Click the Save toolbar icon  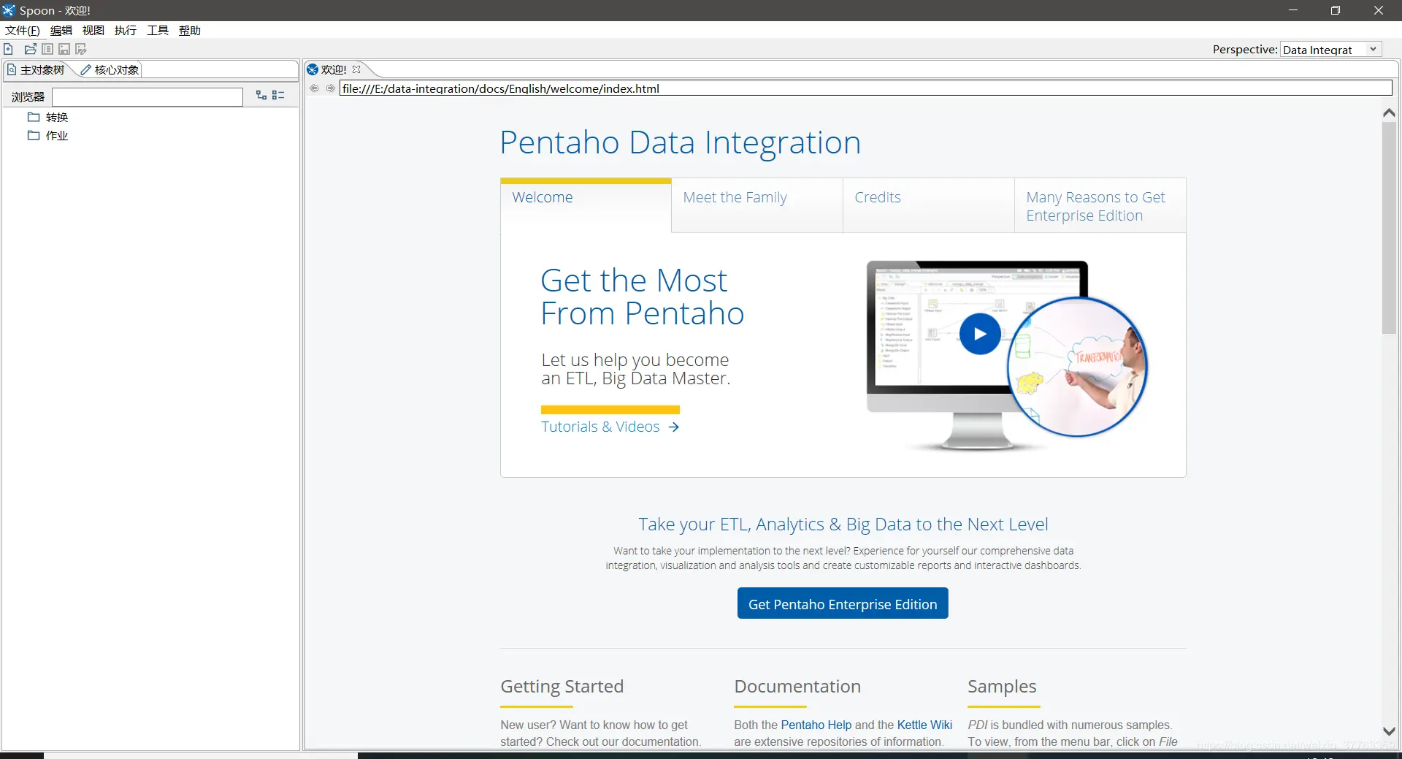[x=64, y=49]
